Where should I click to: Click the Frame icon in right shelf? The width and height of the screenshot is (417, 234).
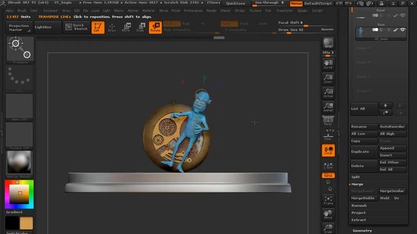[x=328, y=201]
